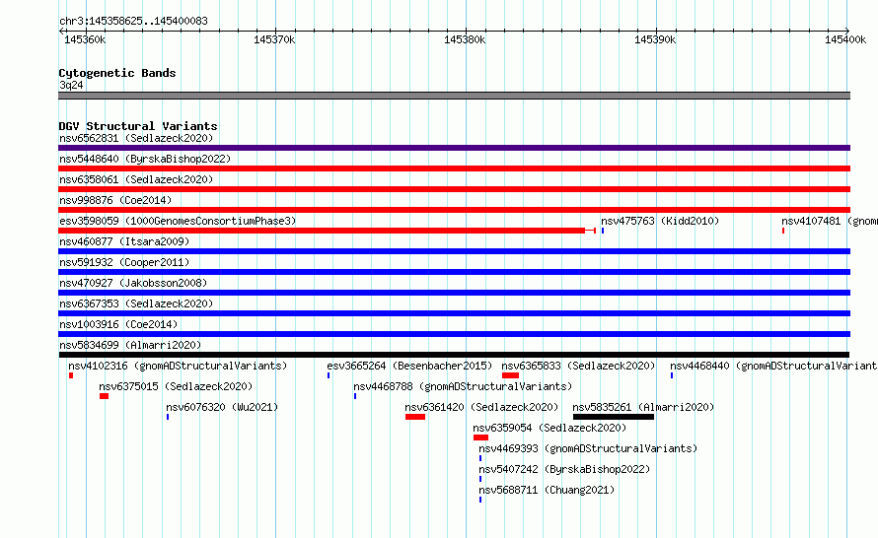Open nsv4102316 (gnomADStructuralVariants) label
This screenshot has height=538, width=878.
pos(178,366)
